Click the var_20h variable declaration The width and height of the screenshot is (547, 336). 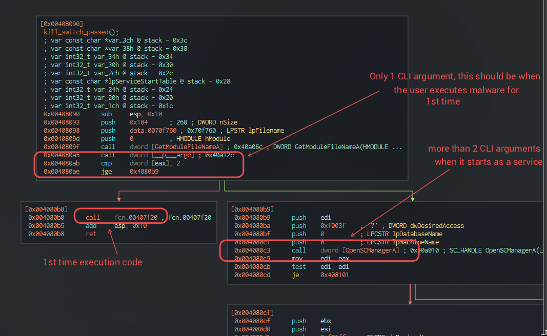108,98
